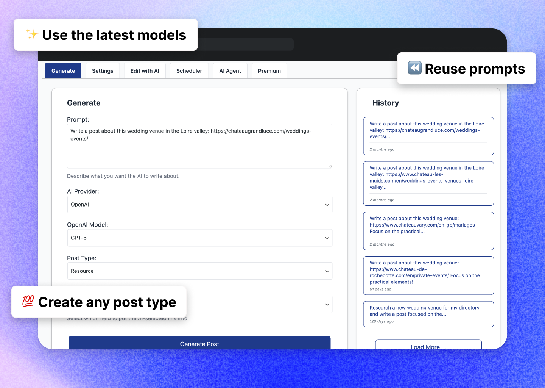Select the AI Agent tab
This screenshot has width=545, height=388.
[230, 71]
